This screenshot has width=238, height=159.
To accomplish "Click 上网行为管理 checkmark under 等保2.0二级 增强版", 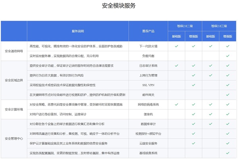I will [x=194, y=75].
